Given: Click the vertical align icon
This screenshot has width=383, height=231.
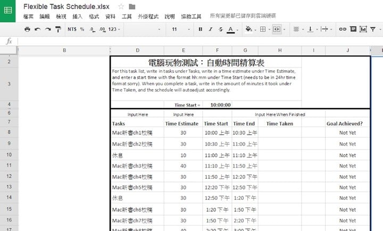Looking at the screenshot, I should point(310,29).
